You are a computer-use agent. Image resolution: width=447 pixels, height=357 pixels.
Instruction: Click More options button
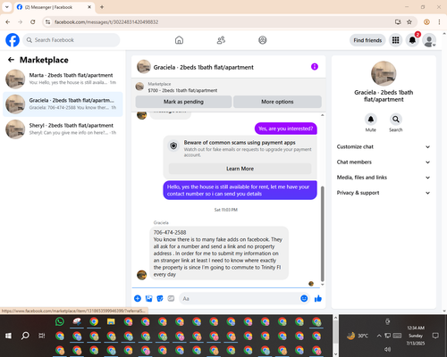point(277,102)
